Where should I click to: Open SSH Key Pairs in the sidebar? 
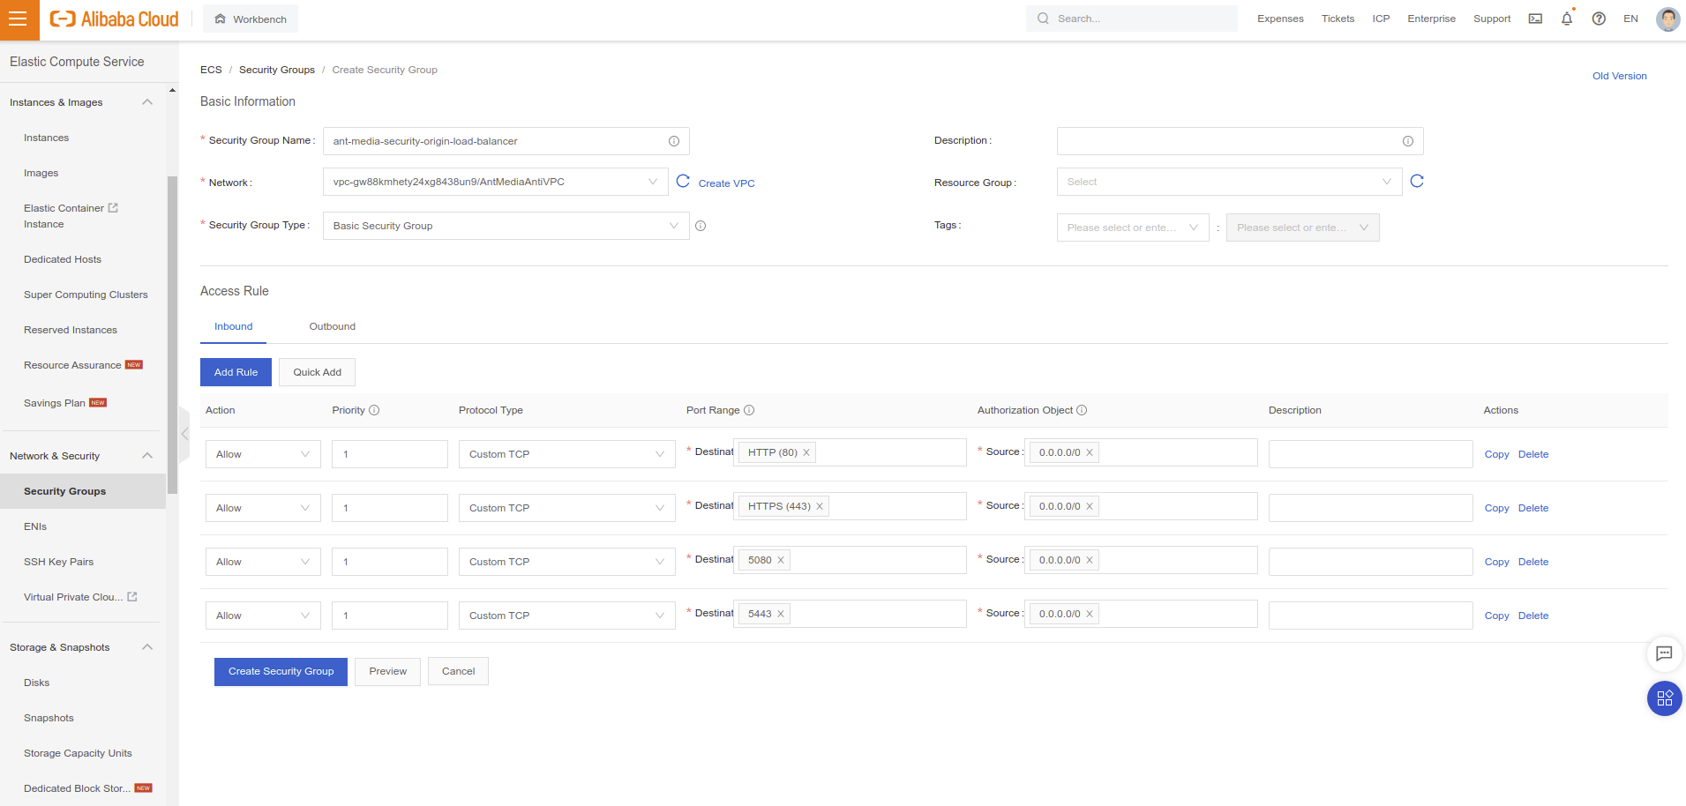pyautogui.click(x=58, y=562)
